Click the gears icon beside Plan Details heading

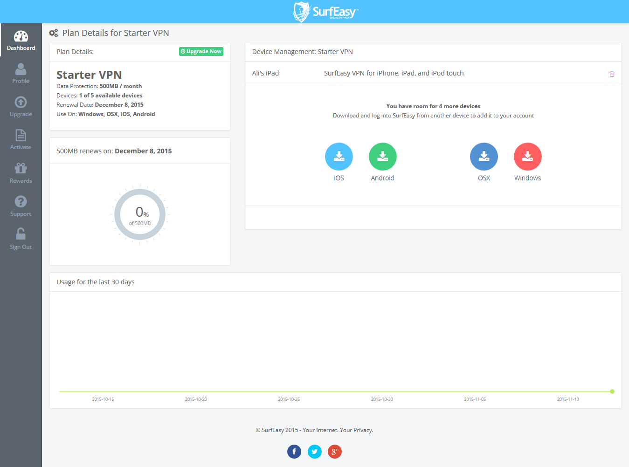click(54, 33)
